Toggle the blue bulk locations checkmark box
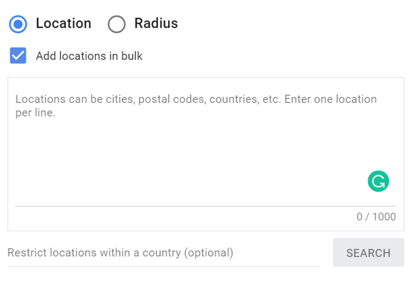The width and height of the screenshot is (409, 285). [x=18, y=56]
